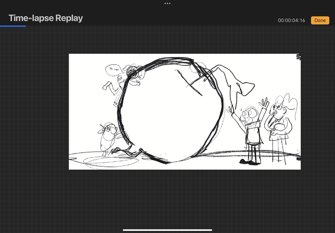
Task: Click the small speech bubble in the sketch
Action: pos(112,68)
